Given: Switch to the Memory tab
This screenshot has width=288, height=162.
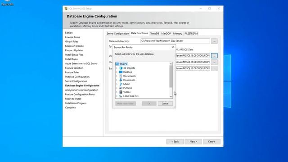Looking at the screenshot, I should click(177, 34).
